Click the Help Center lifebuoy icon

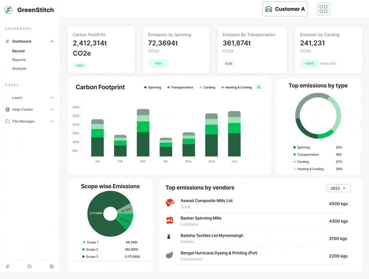[8, 110]
